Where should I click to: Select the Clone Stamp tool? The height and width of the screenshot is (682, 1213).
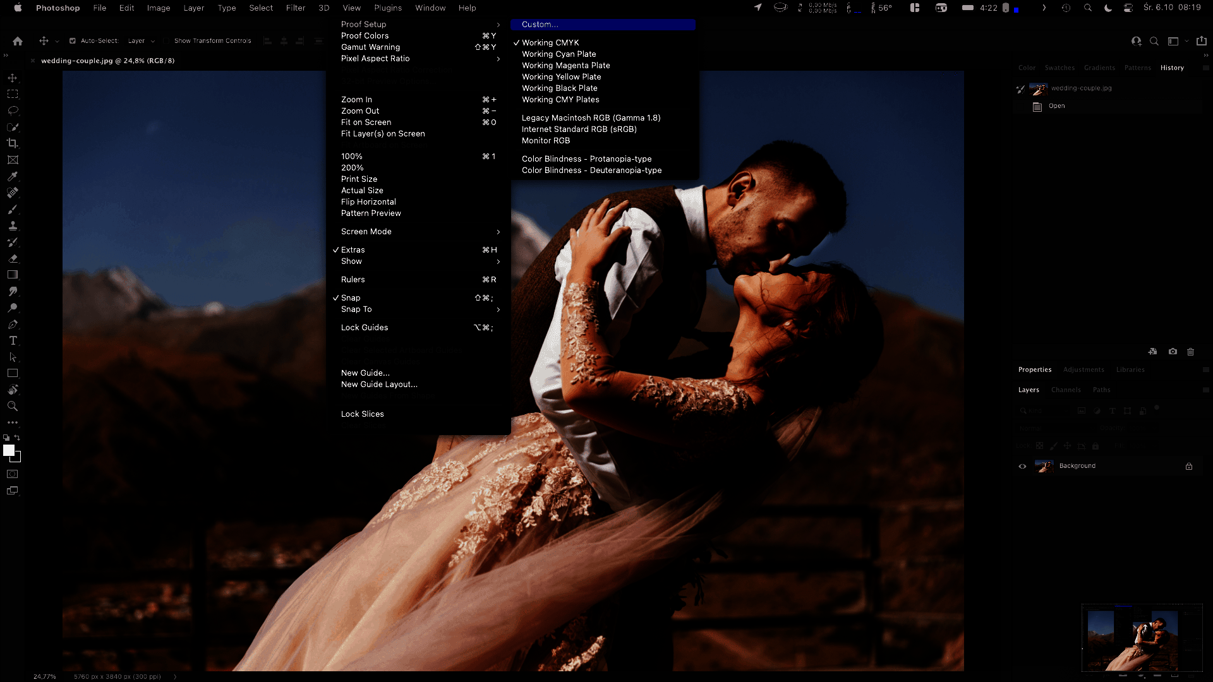tap(13, 225)
